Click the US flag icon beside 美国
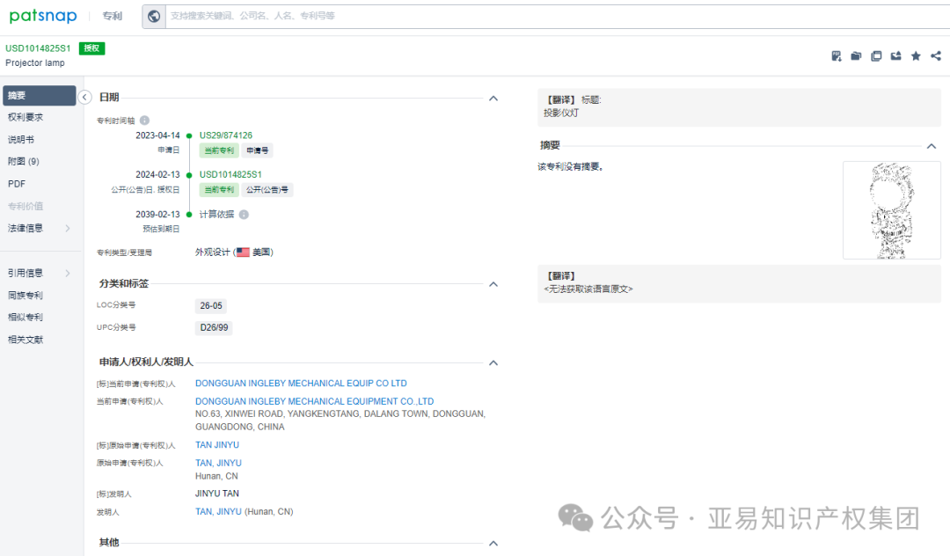Viewport: 950px width, 556px height. 243,252
